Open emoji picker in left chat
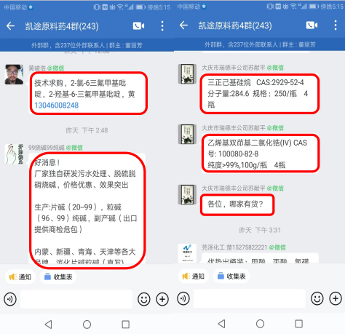 point(144,299)
